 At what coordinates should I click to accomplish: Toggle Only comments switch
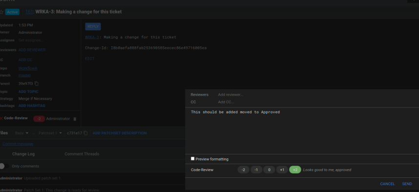4,166
